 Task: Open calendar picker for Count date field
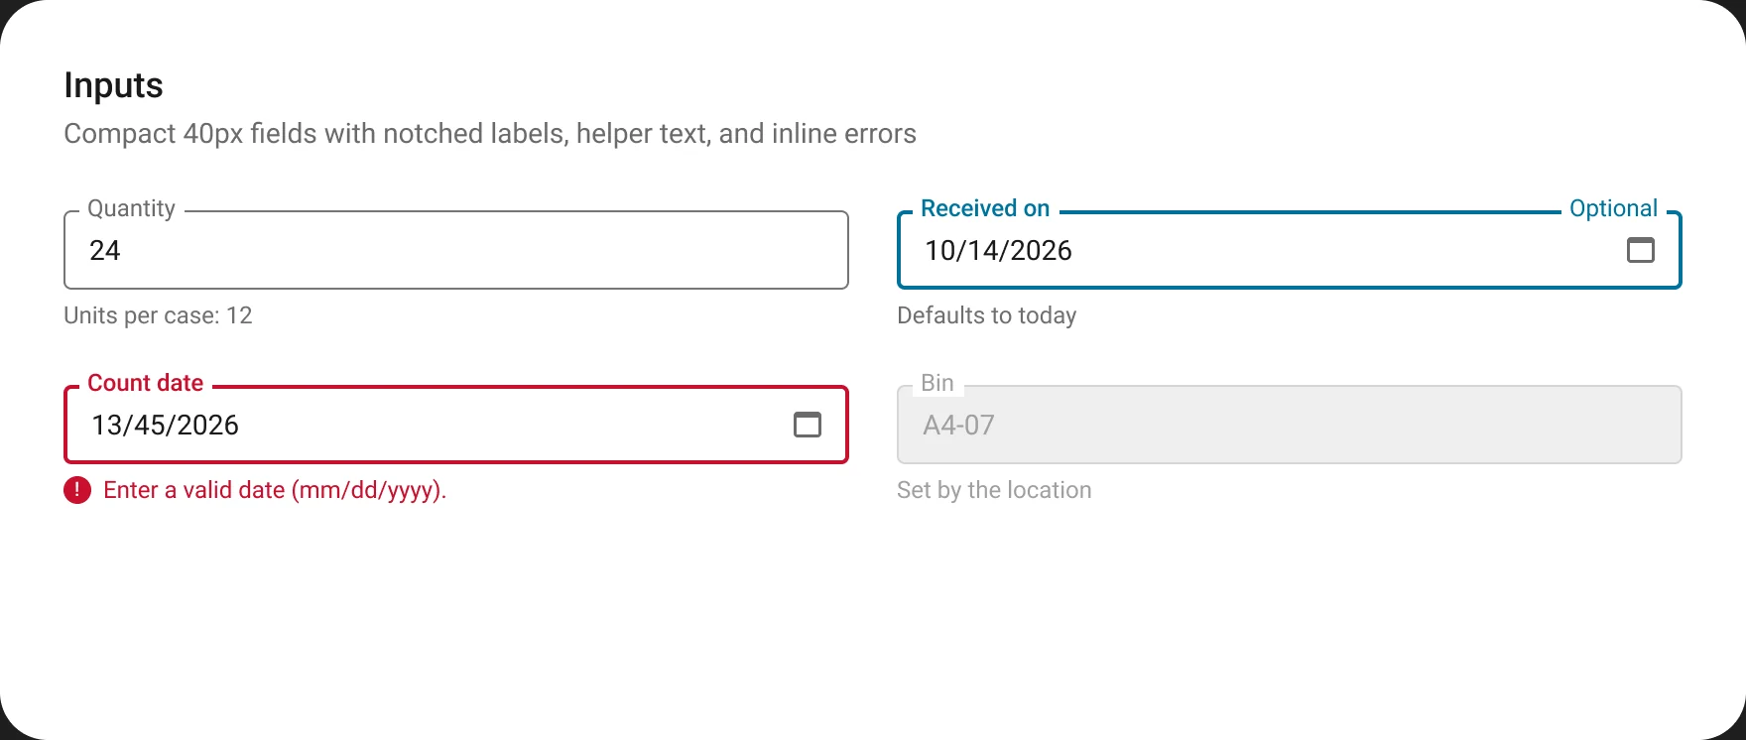(808, 425)
